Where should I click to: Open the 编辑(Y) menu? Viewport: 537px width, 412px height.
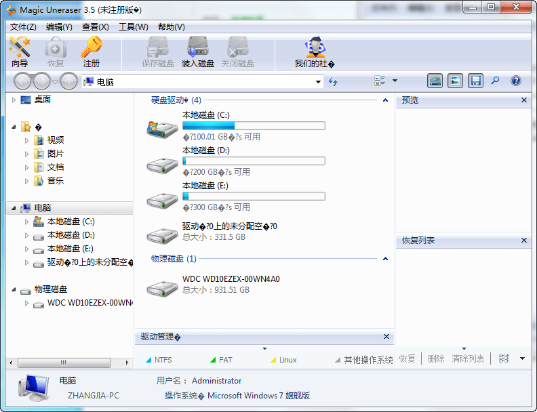[x=59, y=27]
